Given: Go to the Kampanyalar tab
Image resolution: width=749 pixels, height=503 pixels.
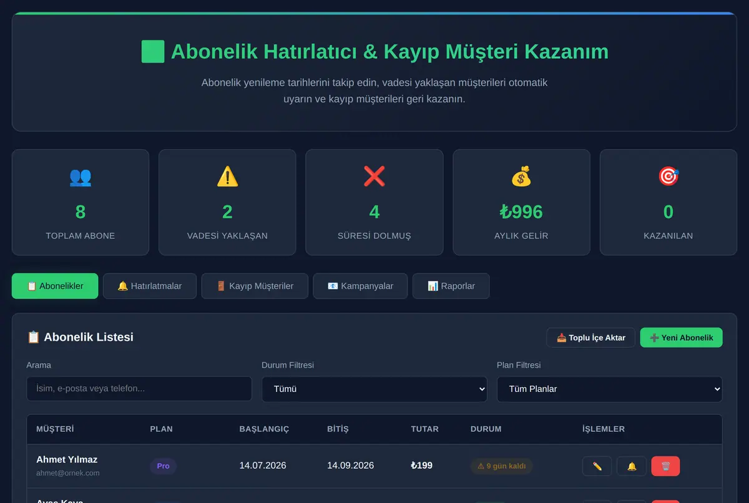Looking at the screenshot, I should point(360,286).
